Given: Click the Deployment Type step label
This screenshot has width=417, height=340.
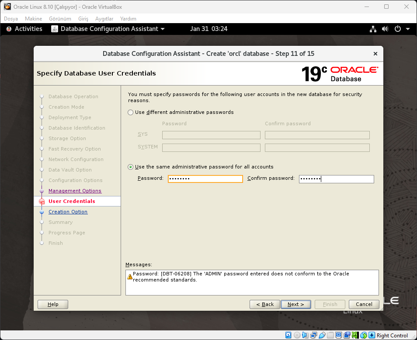Looking at the screenshot, I should click(69, 117).
